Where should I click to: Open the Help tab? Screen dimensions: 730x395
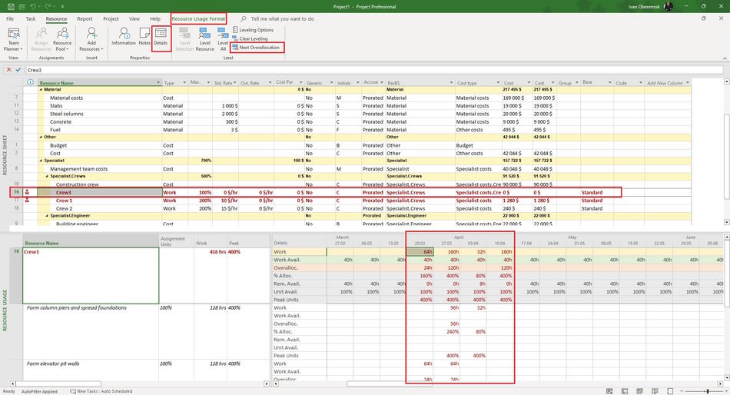155,19
